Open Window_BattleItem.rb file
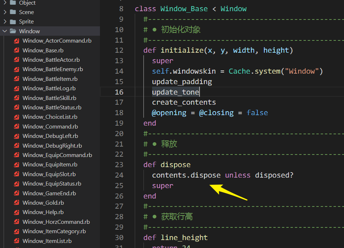Screen dimensions: 344x248 50,79
